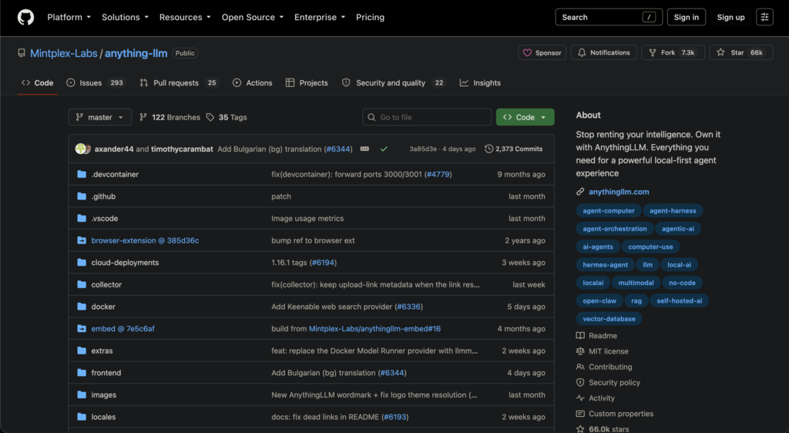Click the Pricing link

tap(370, 17)
